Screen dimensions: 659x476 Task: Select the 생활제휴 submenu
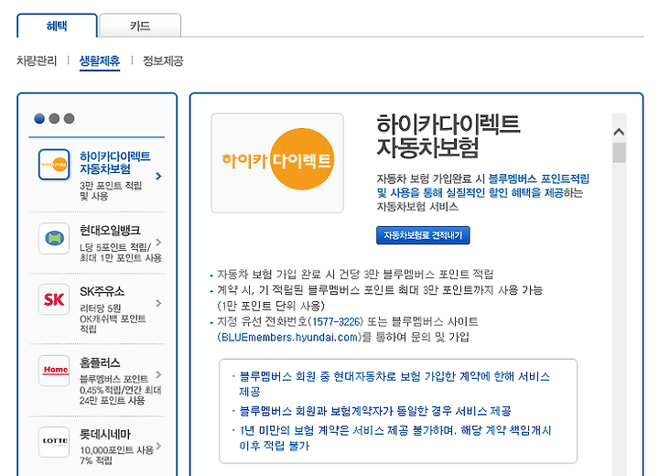point(100,61)
